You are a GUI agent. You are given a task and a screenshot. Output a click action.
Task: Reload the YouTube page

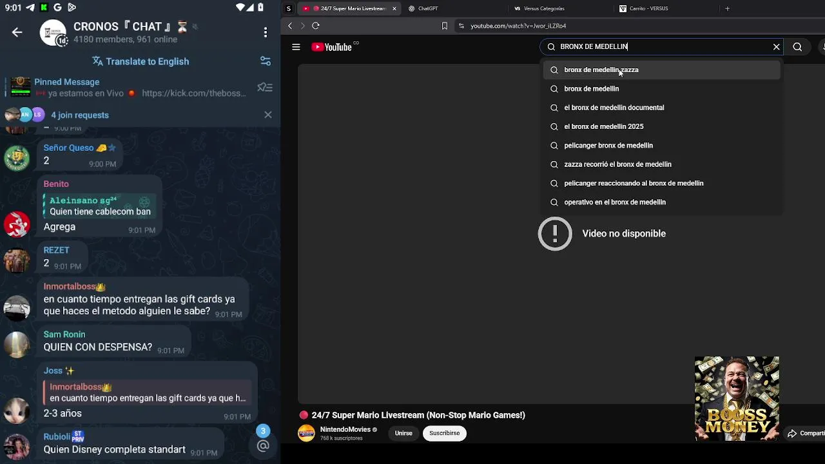tap(316, 26)
